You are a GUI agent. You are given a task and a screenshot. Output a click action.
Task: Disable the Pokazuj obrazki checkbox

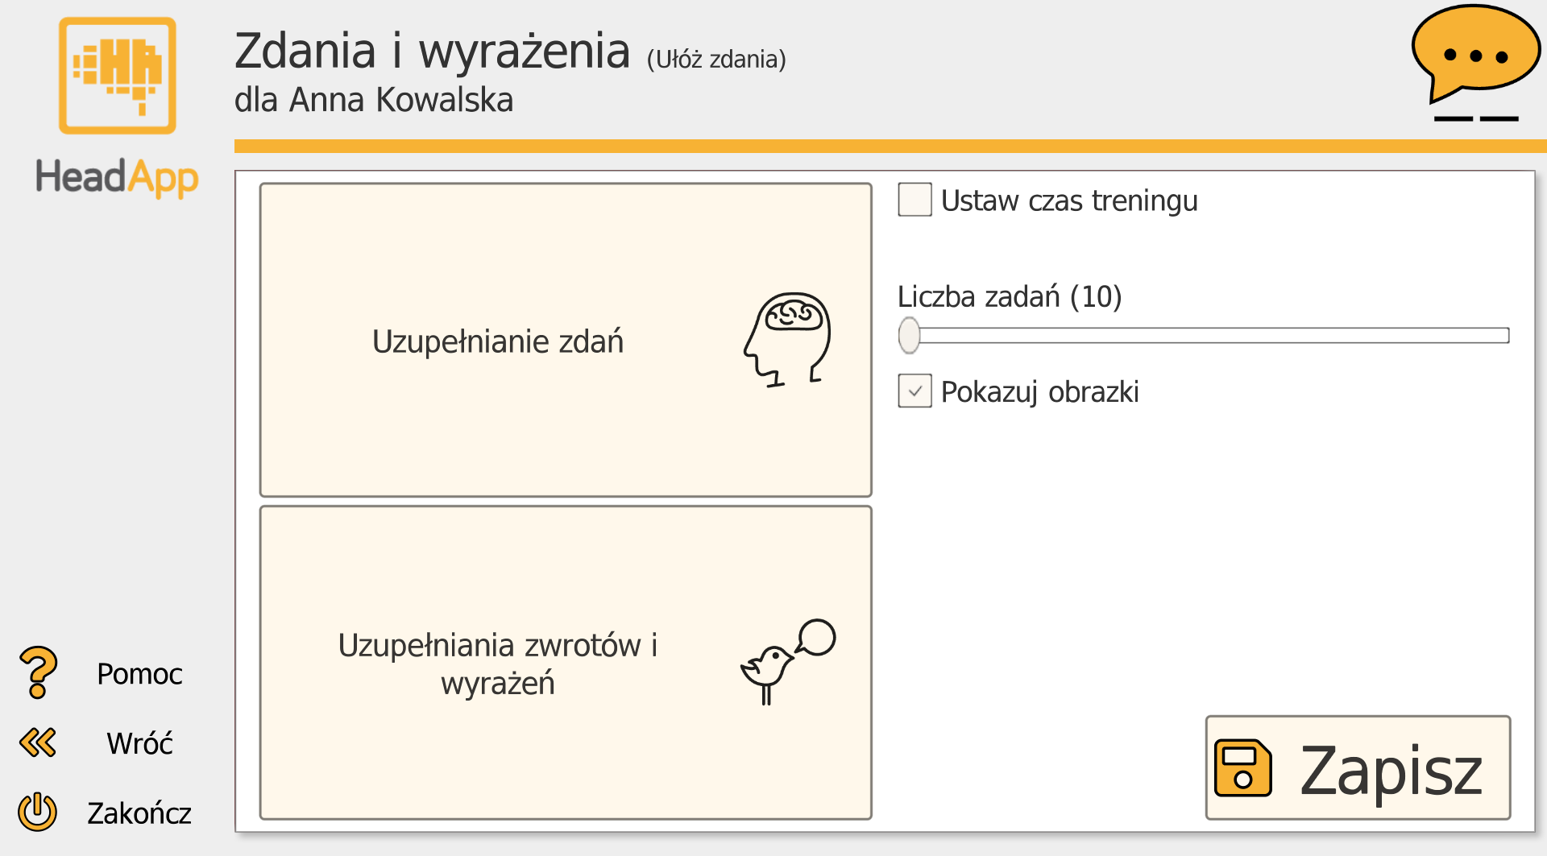(914, 391)
